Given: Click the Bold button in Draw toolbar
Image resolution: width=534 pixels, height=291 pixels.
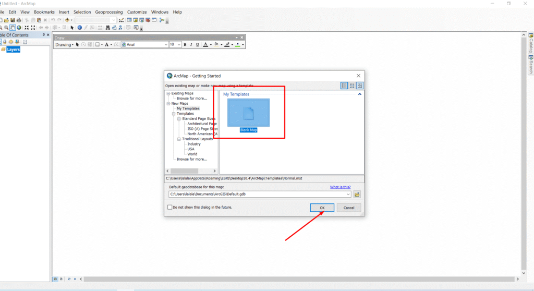Looking at the screenshot, I should pyautogui.click(x=185, y=45).
